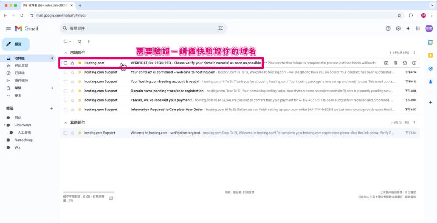Screen dimensions: 437x223
Task: Open the Gemini sparkle icon
Action: tap(408, 28)
